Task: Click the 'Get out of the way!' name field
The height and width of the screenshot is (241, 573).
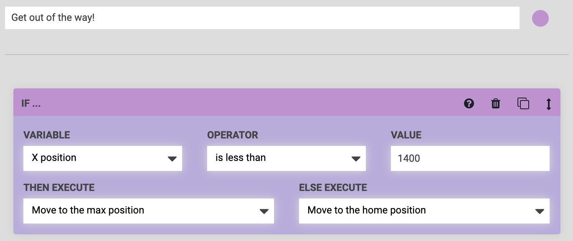Action: click(262, 18)
